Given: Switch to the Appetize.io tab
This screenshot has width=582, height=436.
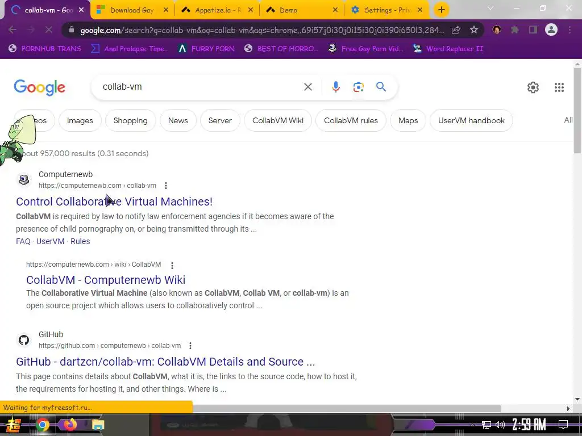Looking at the screenshot, I should pyautogui.click(x=218, y=10).
